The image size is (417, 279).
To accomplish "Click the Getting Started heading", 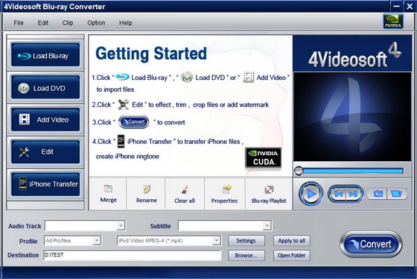I will [150, 54].
